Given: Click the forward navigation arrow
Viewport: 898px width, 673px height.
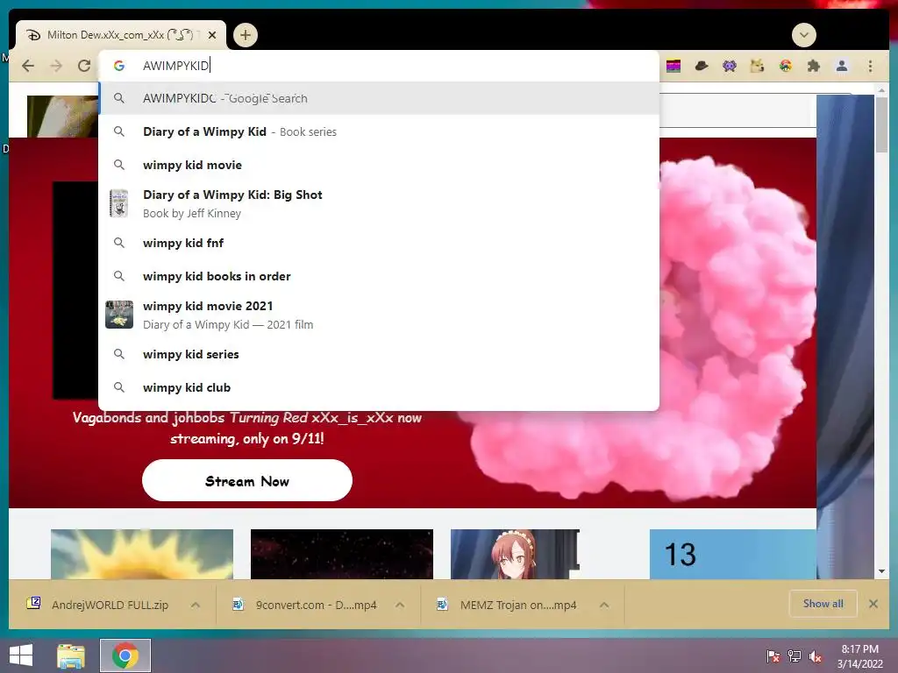Looking at the screenshot, I should (56, 66).
